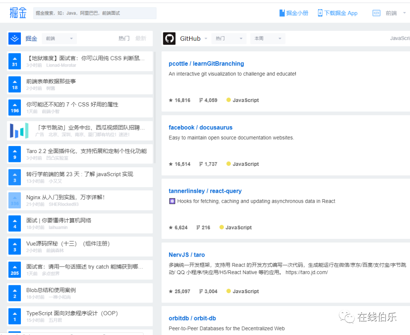Open post 转行学前端的第 23 天
The height and width of the screenshot is (335, 410).
coord(80,174)
